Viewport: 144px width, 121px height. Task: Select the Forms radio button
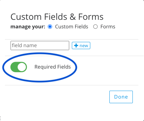click(95, 27)
